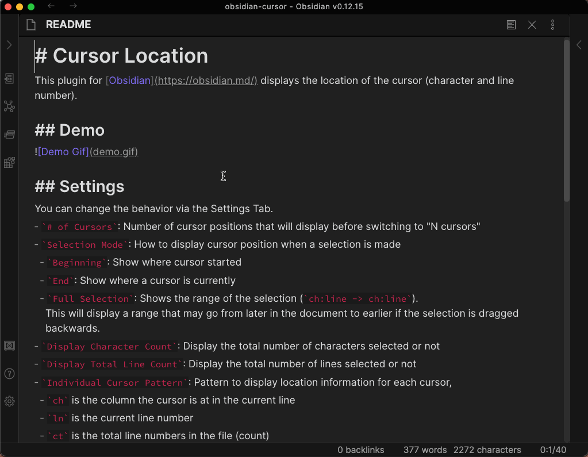Click the 'Full Selection' code text
Image resolution: width=588 pixels, height=457 pixels.
tap(90, 299)
